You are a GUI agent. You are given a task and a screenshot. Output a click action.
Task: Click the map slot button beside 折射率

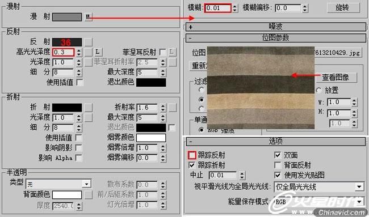pyautogui.click(x=172, y=107)
